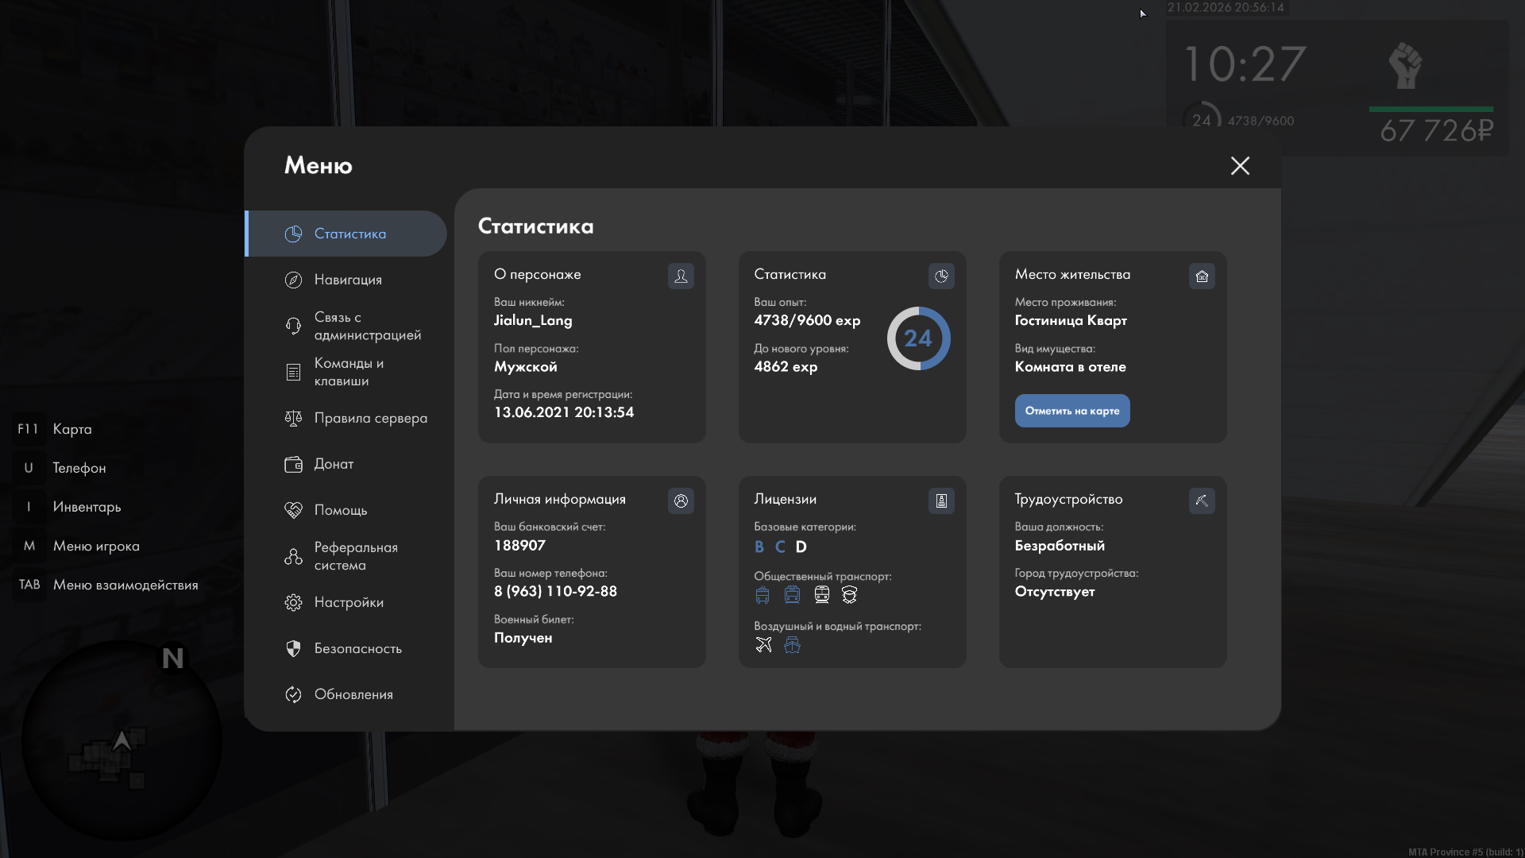Open the Навигация menu section
1525x858 pixels.
tap(348, 280)
